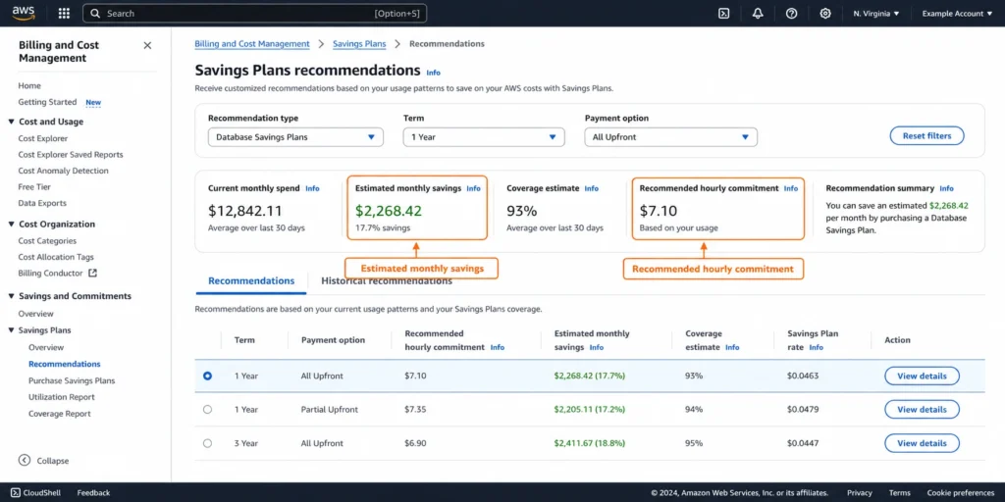Click Billing and Cost Management breadcrumb link
The width and height of the screenshot is (1005, 502).
[x=252, y=43]
